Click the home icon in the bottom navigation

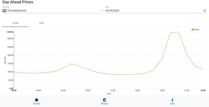tap(37, 100)
